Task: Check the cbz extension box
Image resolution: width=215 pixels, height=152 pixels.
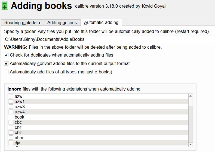Action: click(11, 133)
